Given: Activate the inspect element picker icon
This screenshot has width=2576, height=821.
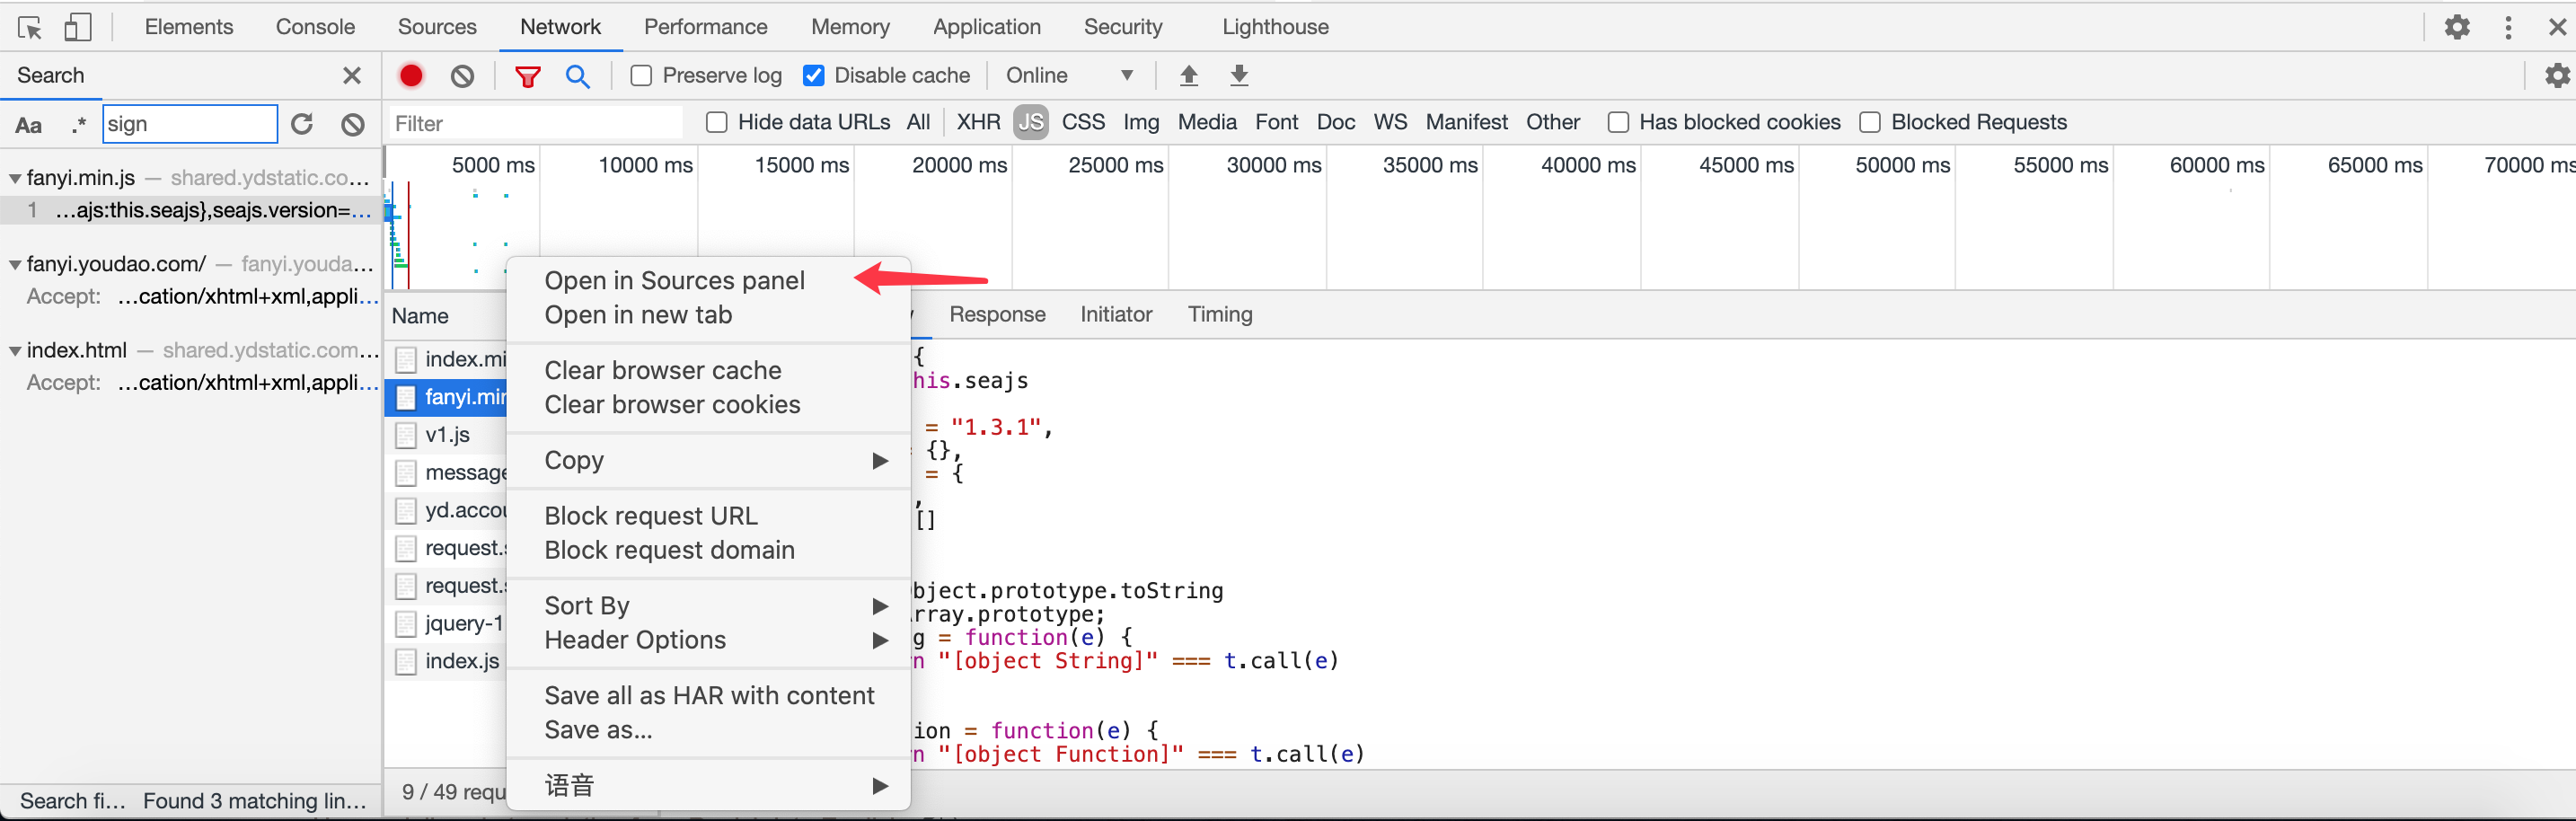Looking at the screenshot, I should (29, 27).
